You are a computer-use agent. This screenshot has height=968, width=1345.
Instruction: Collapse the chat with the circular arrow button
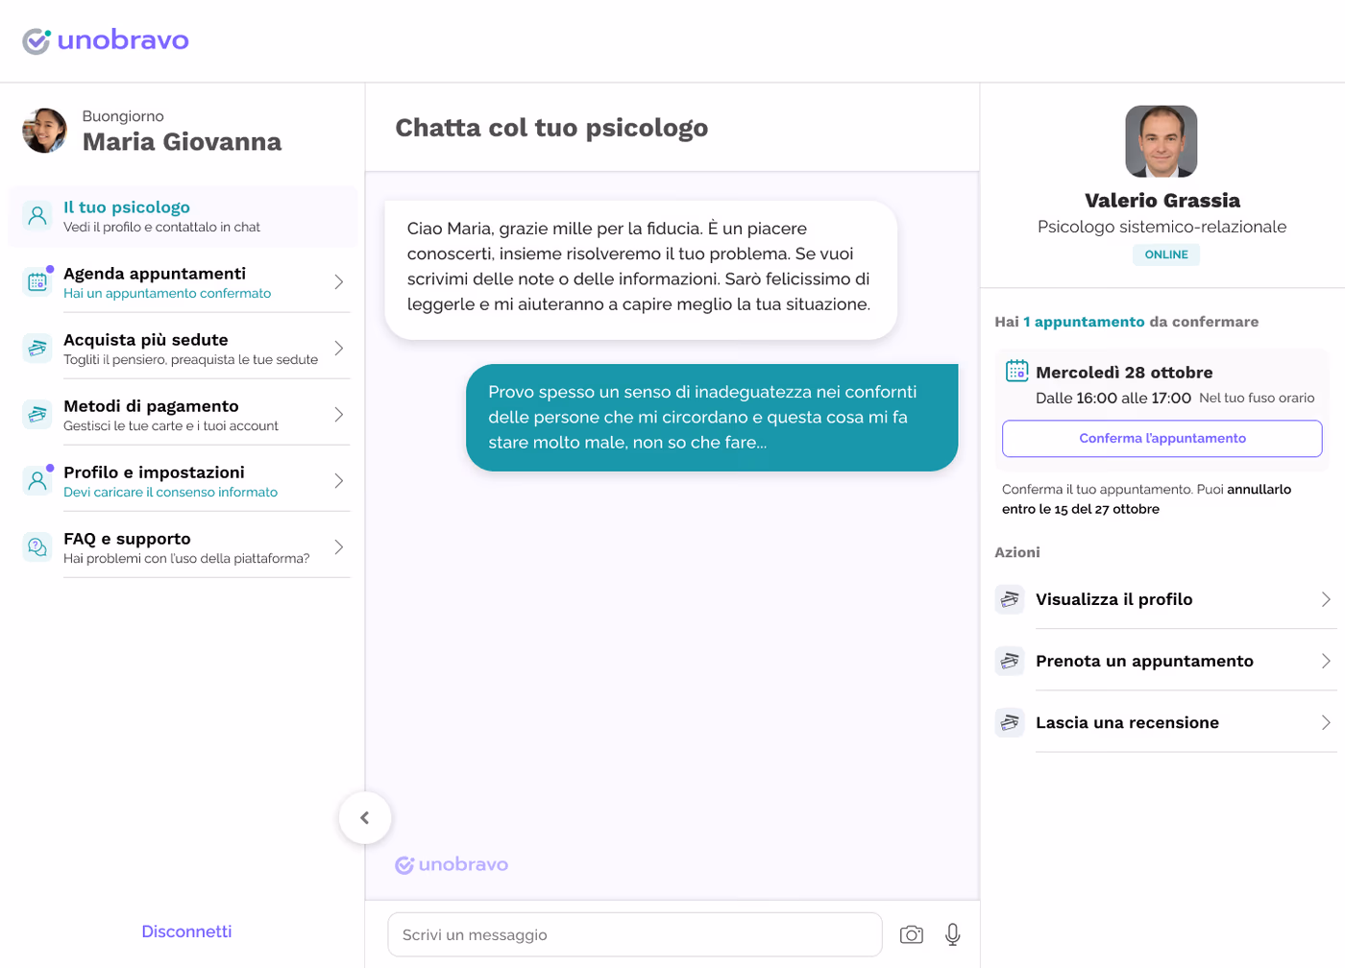pyautogui.click(x=365, y=817)
